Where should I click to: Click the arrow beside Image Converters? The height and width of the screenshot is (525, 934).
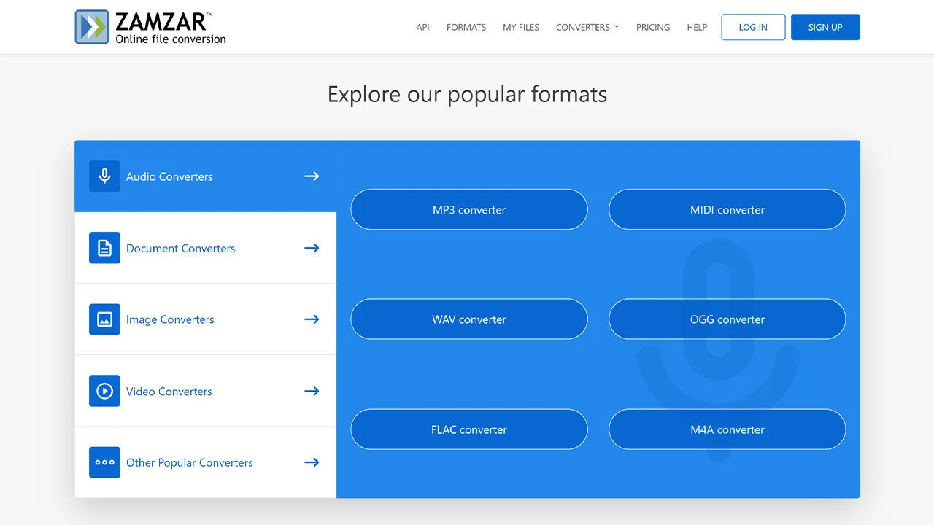point(312,319)
